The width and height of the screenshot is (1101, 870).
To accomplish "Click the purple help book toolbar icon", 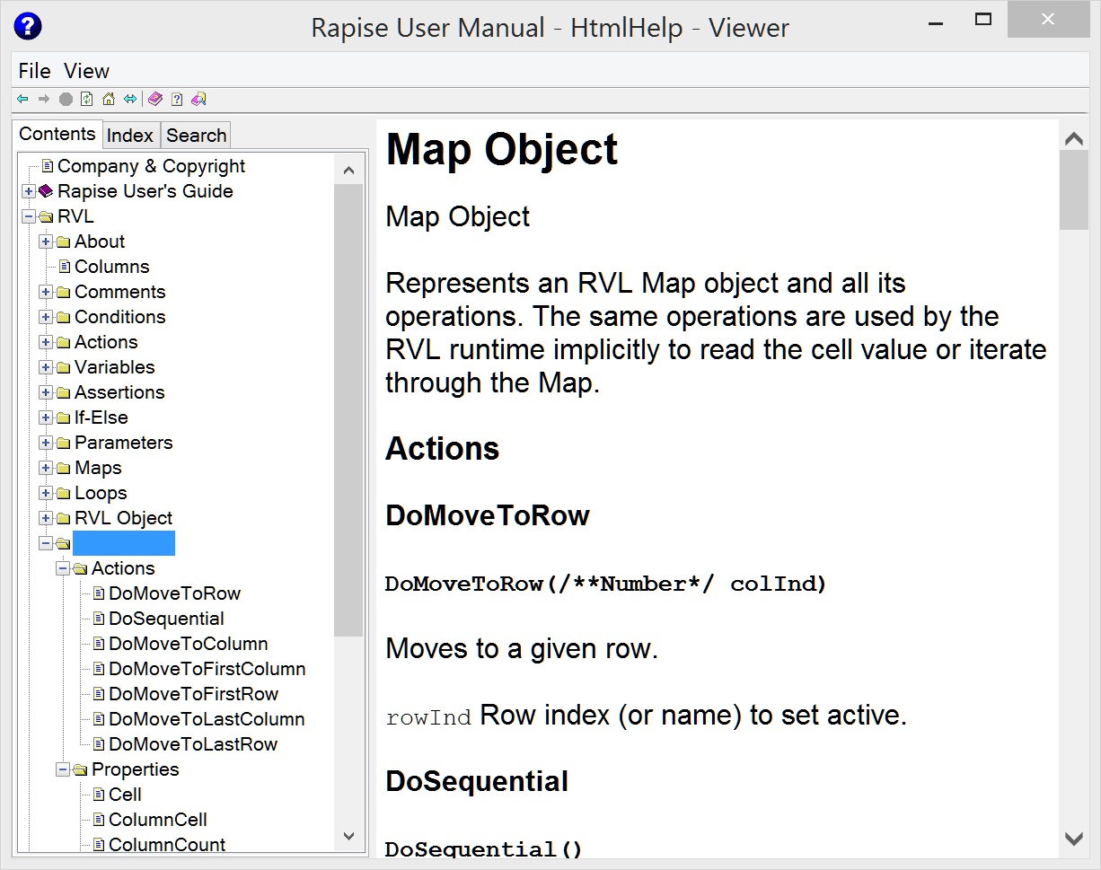I will (x=155, y=99).
